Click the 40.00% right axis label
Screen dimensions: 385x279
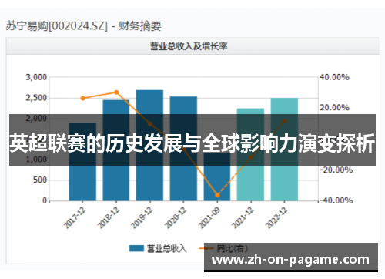click(334, 77)
